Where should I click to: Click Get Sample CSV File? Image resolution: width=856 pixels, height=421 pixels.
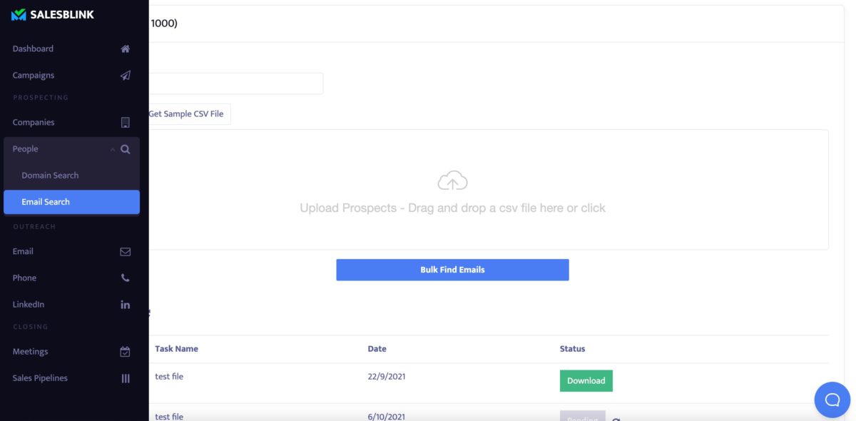click(188, 113)
